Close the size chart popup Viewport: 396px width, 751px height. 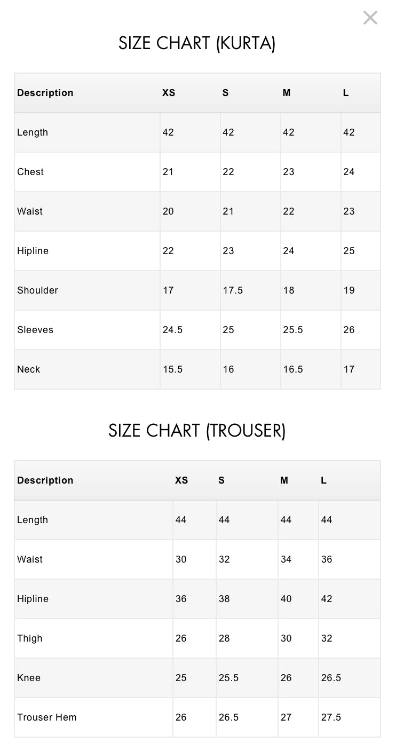[x=370, y=18]
